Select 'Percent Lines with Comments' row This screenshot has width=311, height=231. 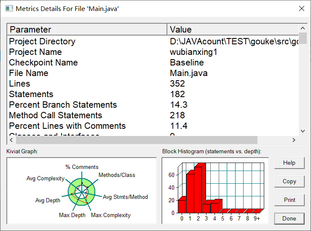pos(153,126)
